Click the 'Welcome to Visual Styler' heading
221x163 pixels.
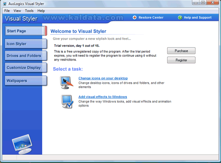click(78, 31)
